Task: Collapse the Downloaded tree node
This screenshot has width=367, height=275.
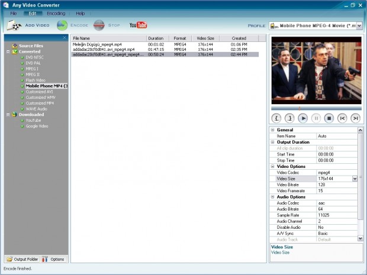Action: click(8, 115)
